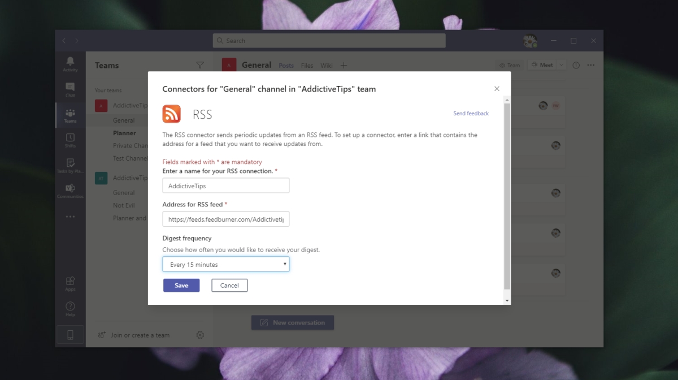This screenshot has height=380, width=678.
Task: Click the mobile device icon at the sidebar bottom
Action: (x=70, y=335)
